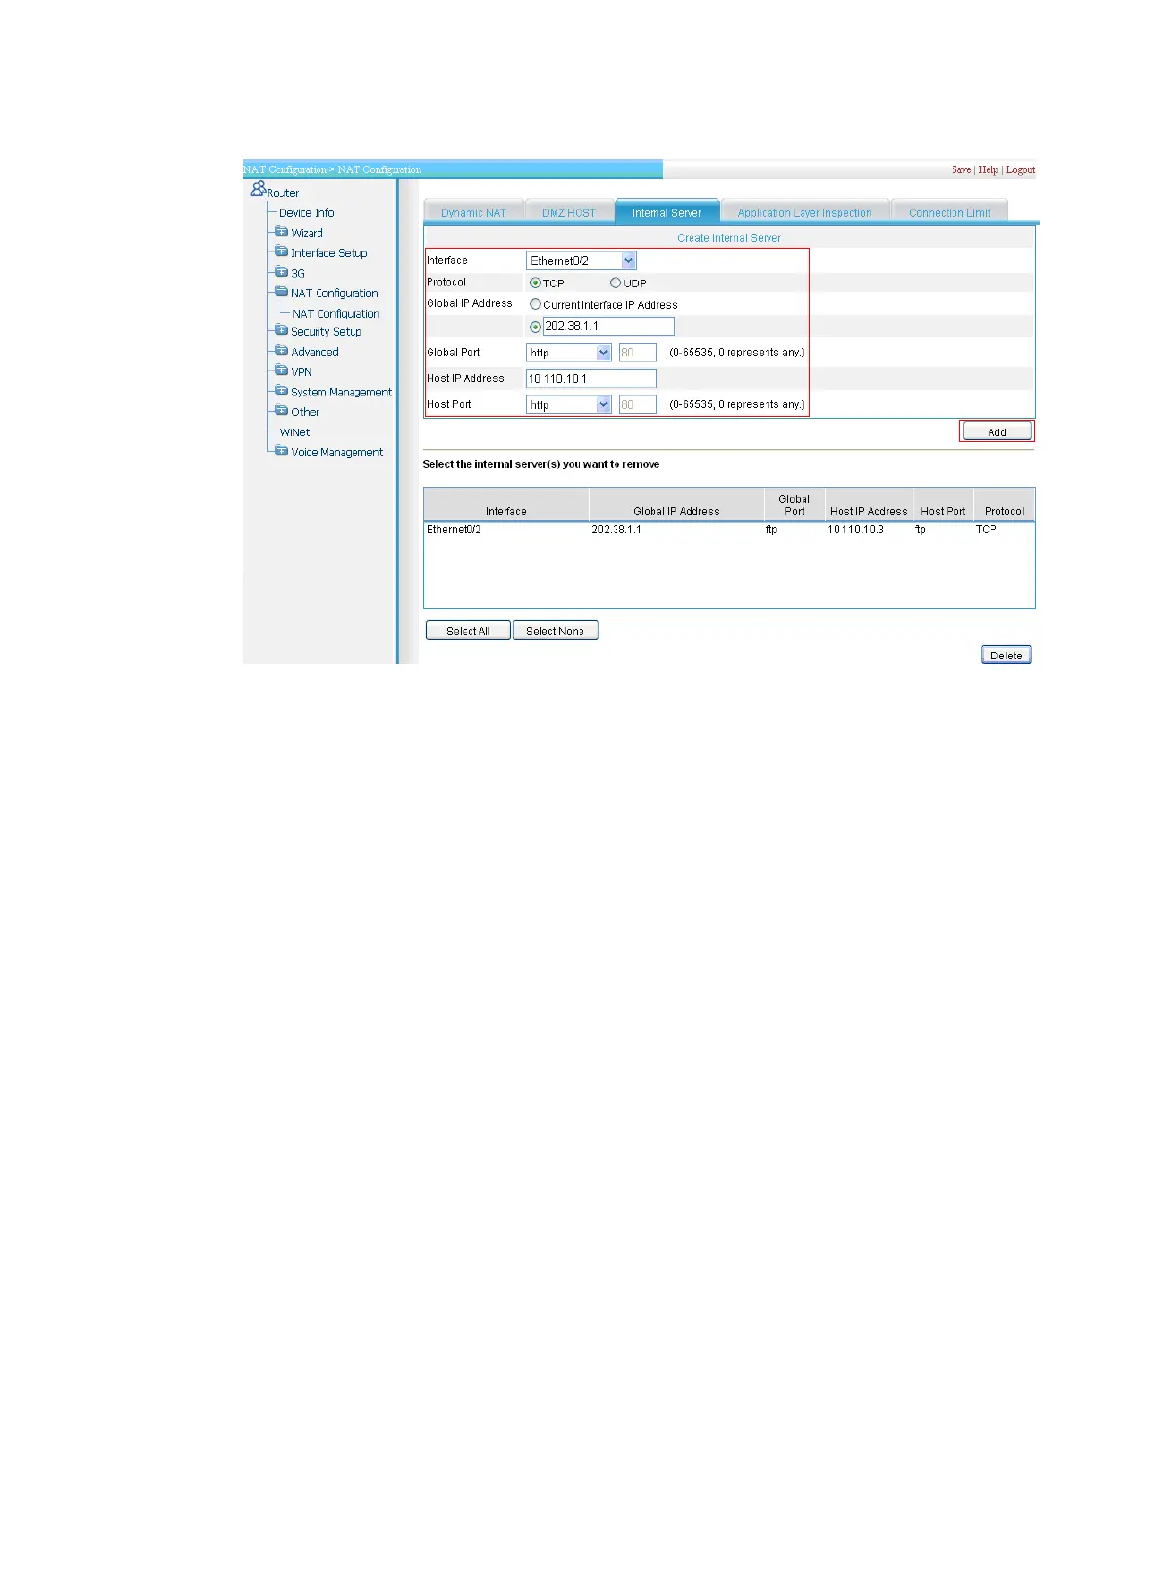Select the TCP protocol radio button
This screenshot has height=1574, width=1159.
tap(535, 282)
